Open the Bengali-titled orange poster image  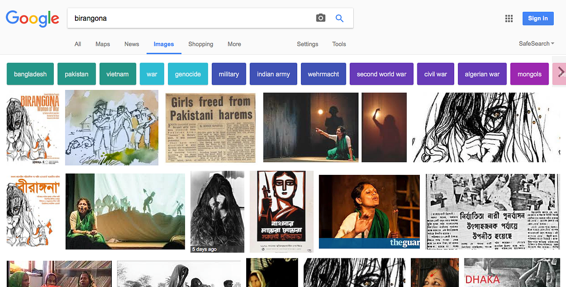pyautogui.click(x=33, y=211)
